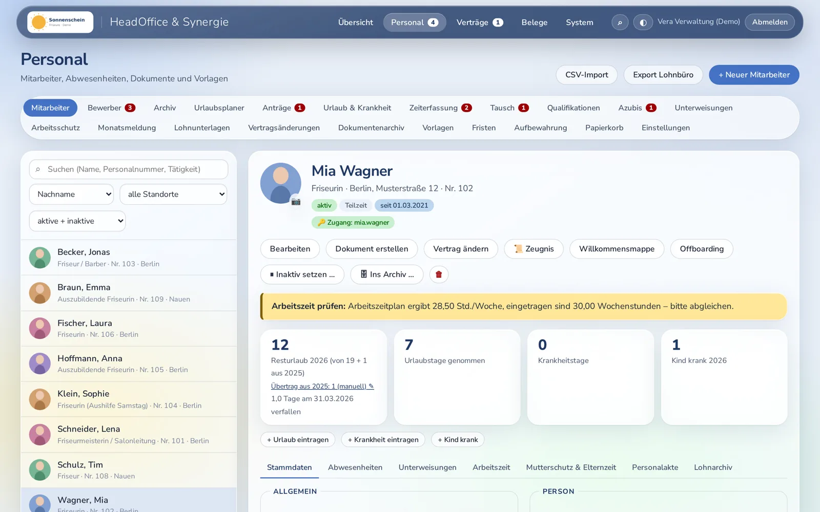Viewport: 820px width, 512px height.
Task: Switch to Anträge tab
Action: pos(284,108)
